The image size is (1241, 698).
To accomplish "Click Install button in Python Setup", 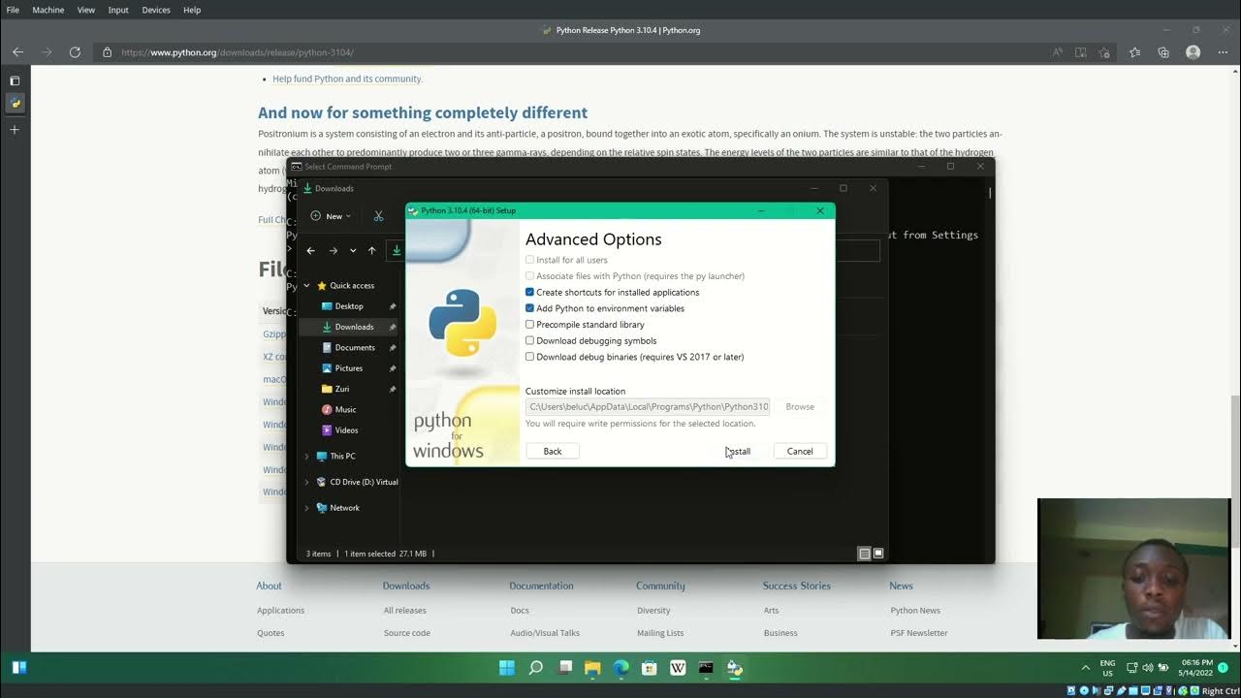I will [x=738, y=451].
